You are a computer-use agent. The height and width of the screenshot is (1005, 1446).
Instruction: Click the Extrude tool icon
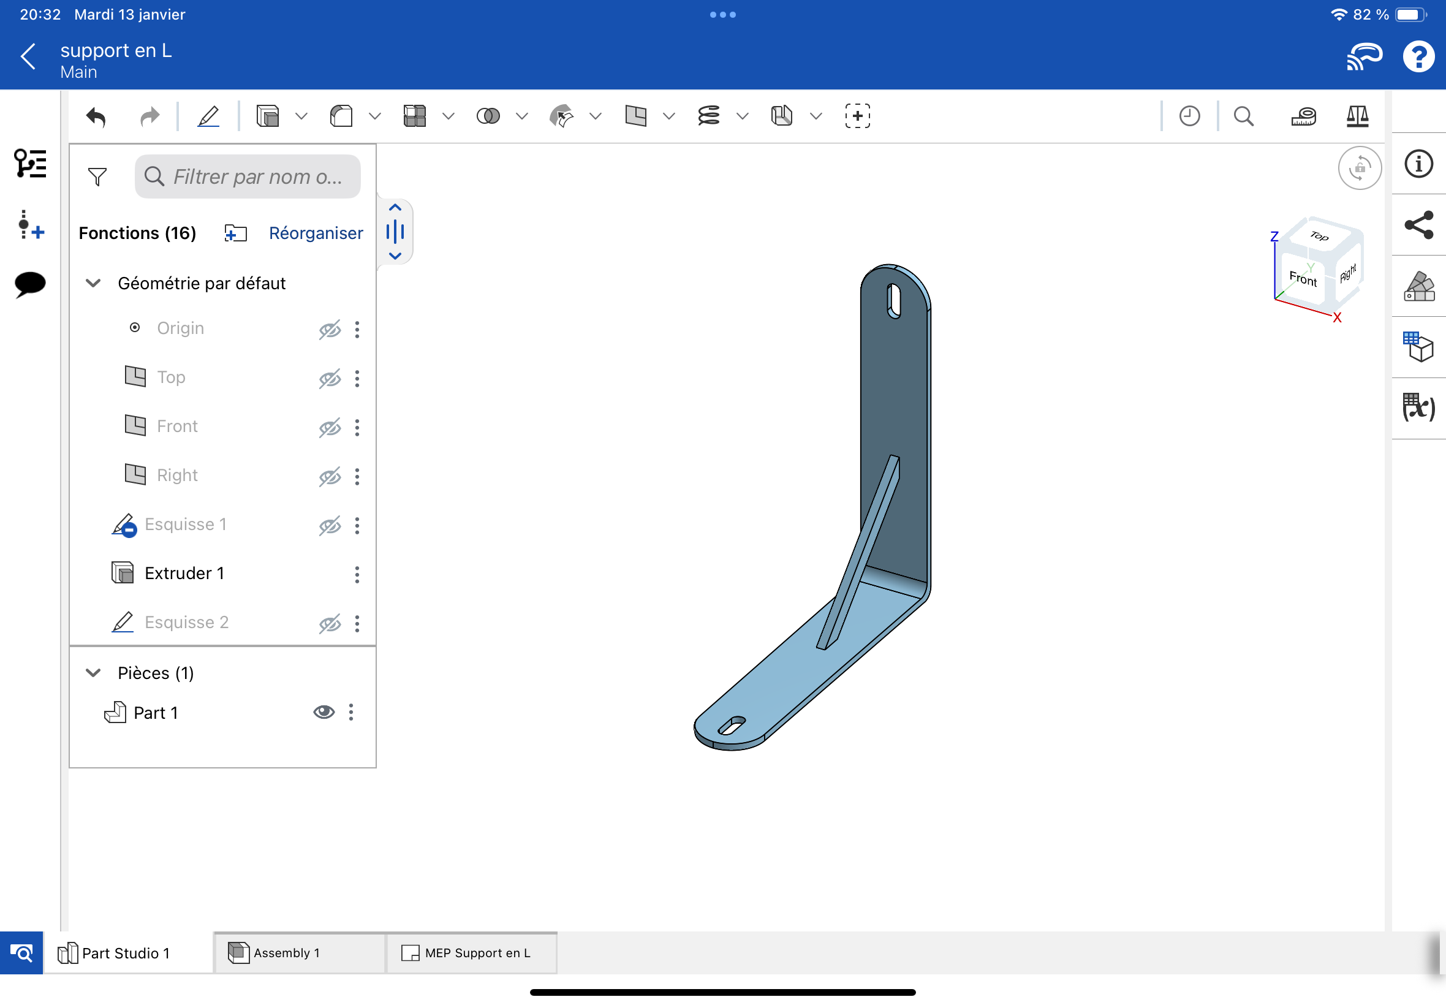coord(268,116)
